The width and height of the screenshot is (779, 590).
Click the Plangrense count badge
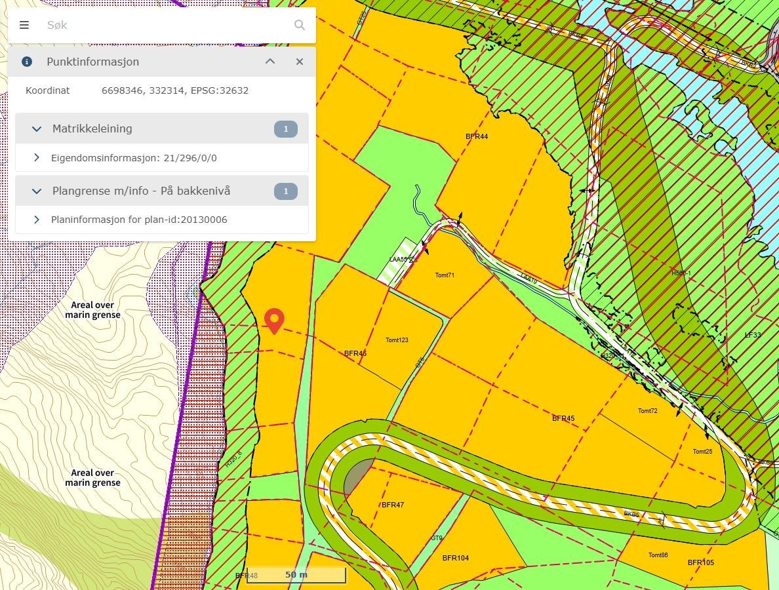pos(286,191)
